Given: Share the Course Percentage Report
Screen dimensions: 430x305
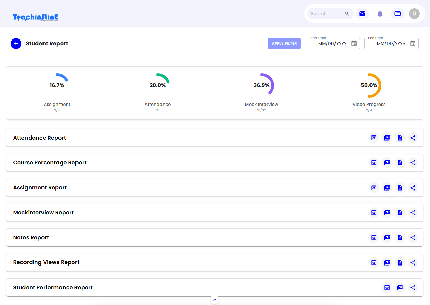Looking at the screenshot, I should click(413, 163).
